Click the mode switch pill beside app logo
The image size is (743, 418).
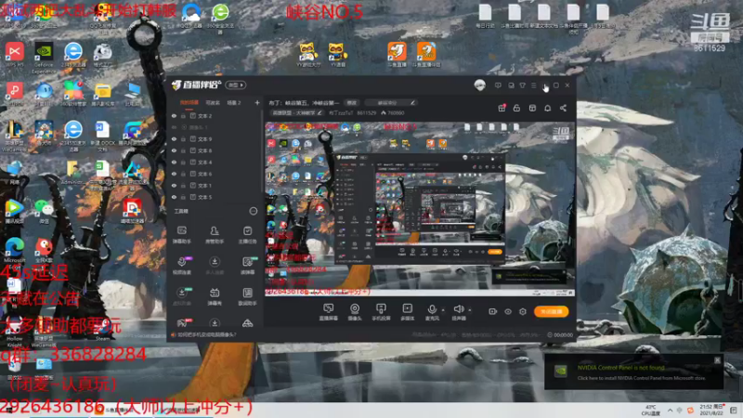coord(236,85)
